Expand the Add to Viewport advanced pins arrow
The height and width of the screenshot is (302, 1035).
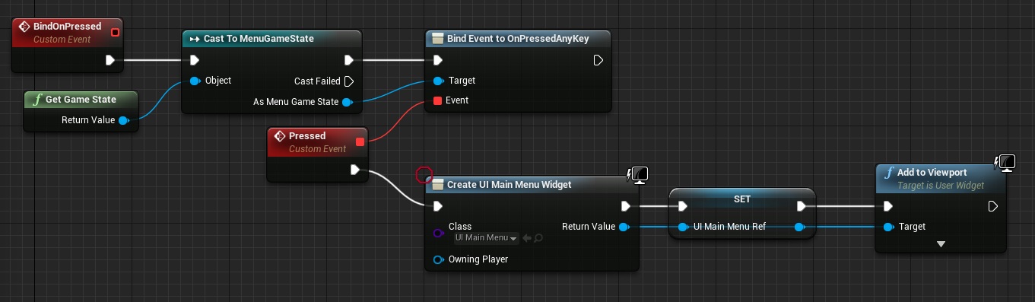tap(941, 244)
